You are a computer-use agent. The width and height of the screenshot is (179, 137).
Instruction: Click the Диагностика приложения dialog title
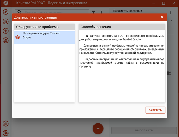point(36,17)
